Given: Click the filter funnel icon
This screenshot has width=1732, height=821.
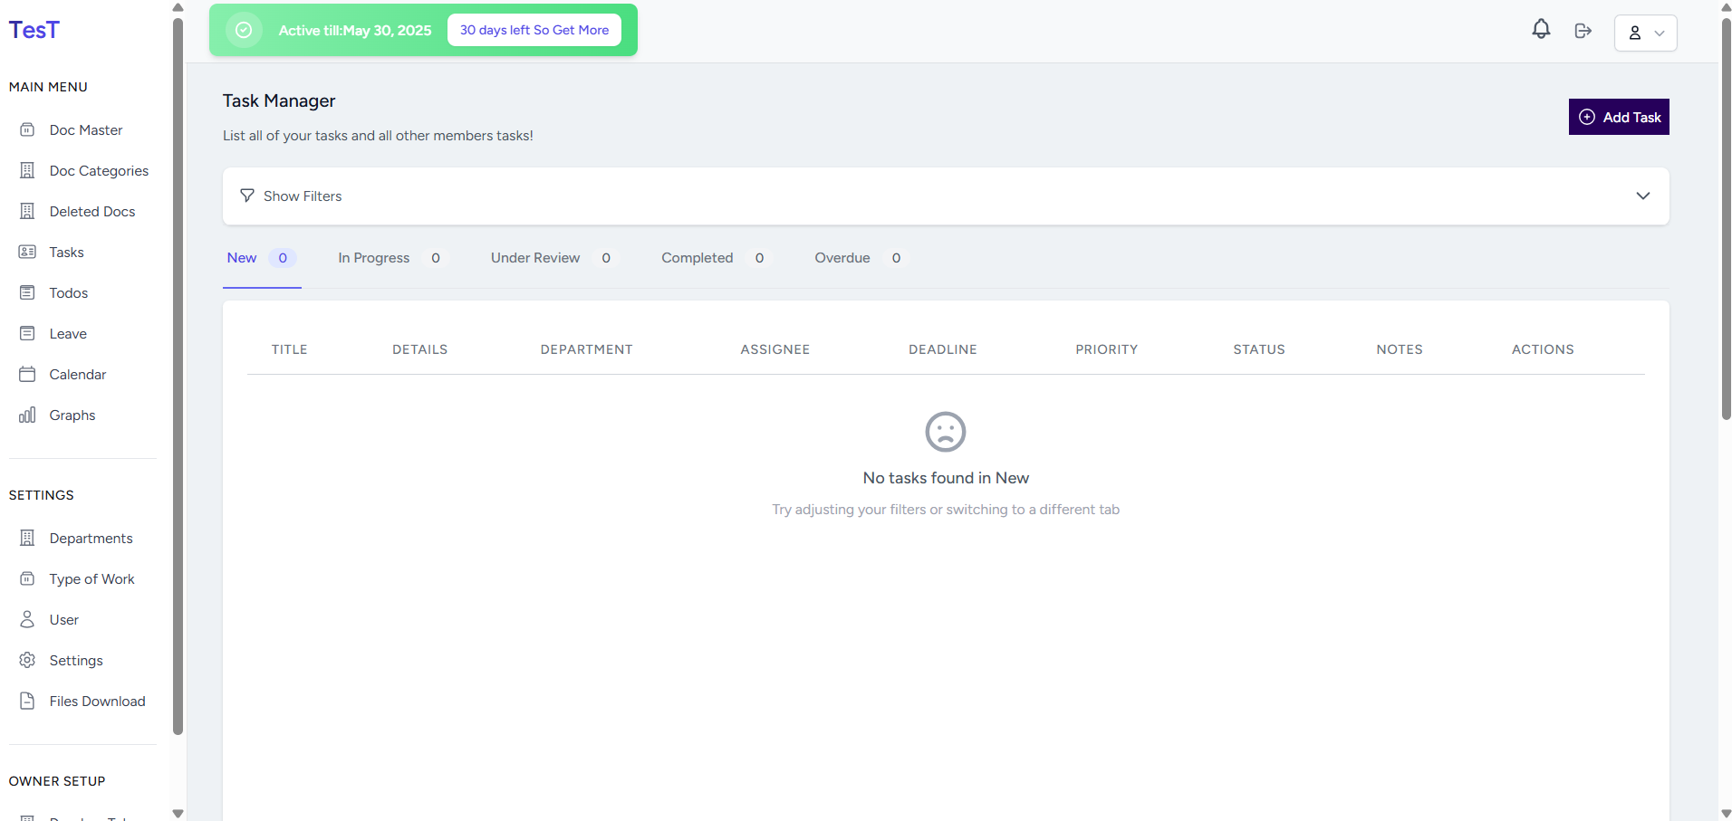Looking at the screenshot, I should 246,196.
